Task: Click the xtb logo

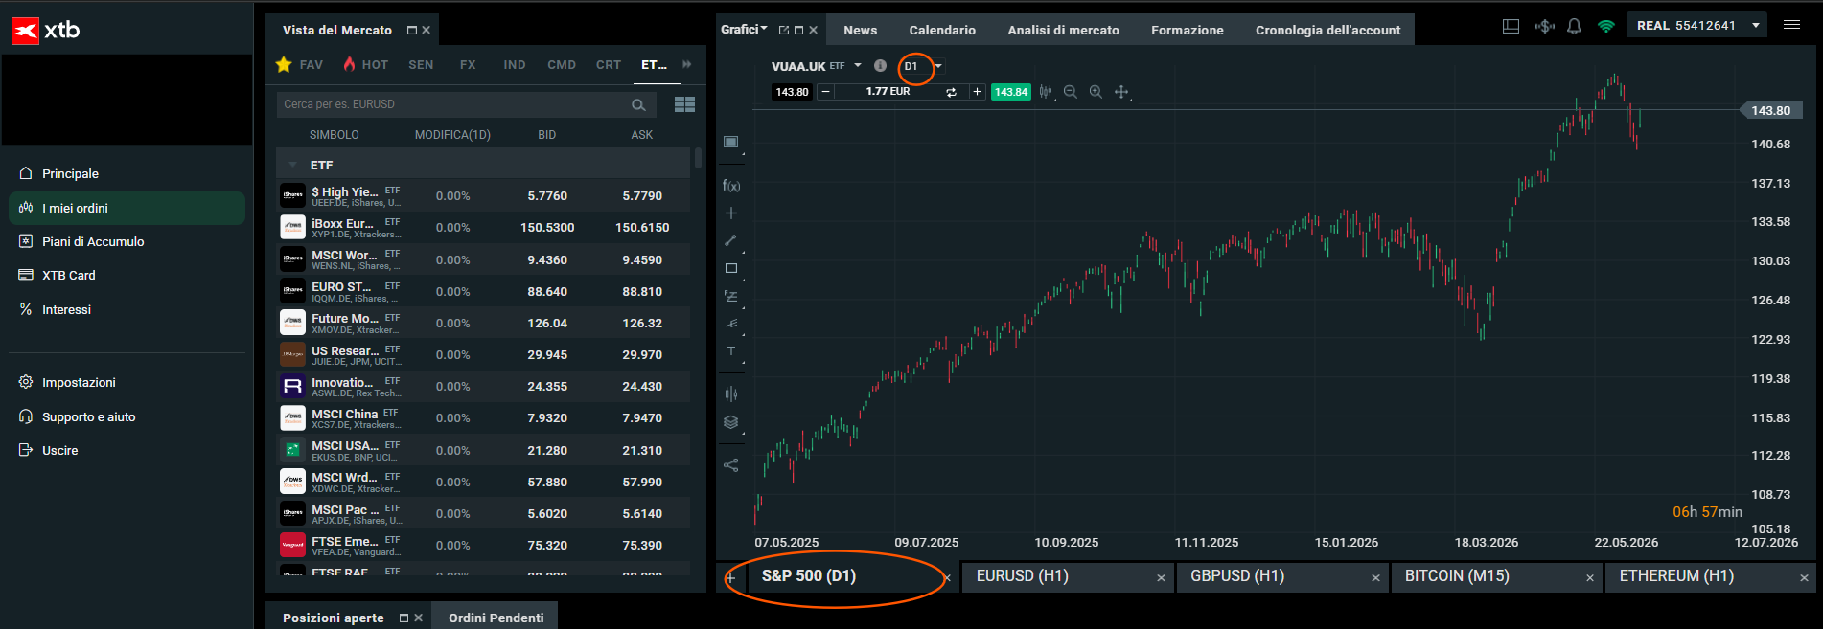Action: (x=46, y=31)
